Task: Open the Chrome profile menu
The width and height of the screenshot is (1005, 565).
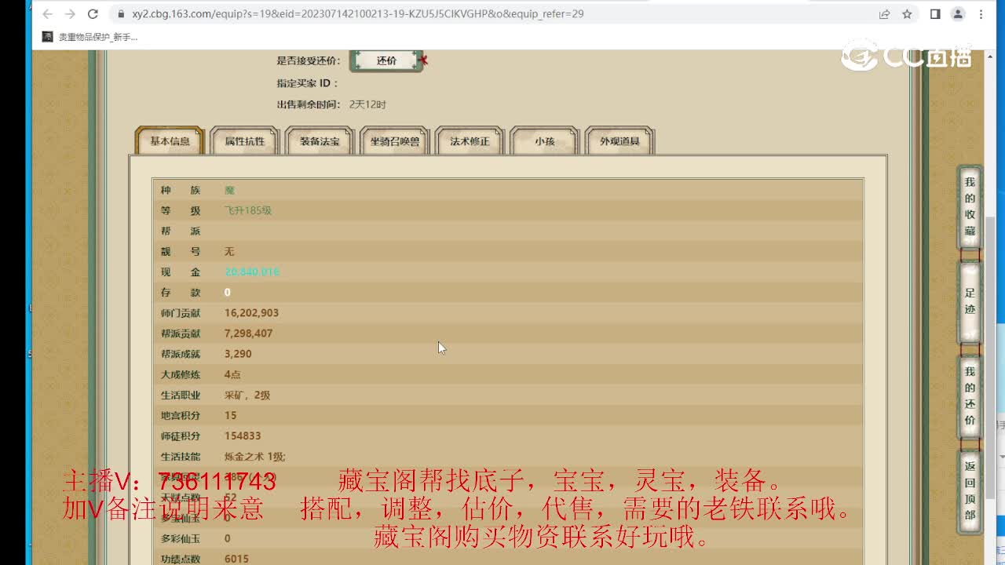Action: 958,14
